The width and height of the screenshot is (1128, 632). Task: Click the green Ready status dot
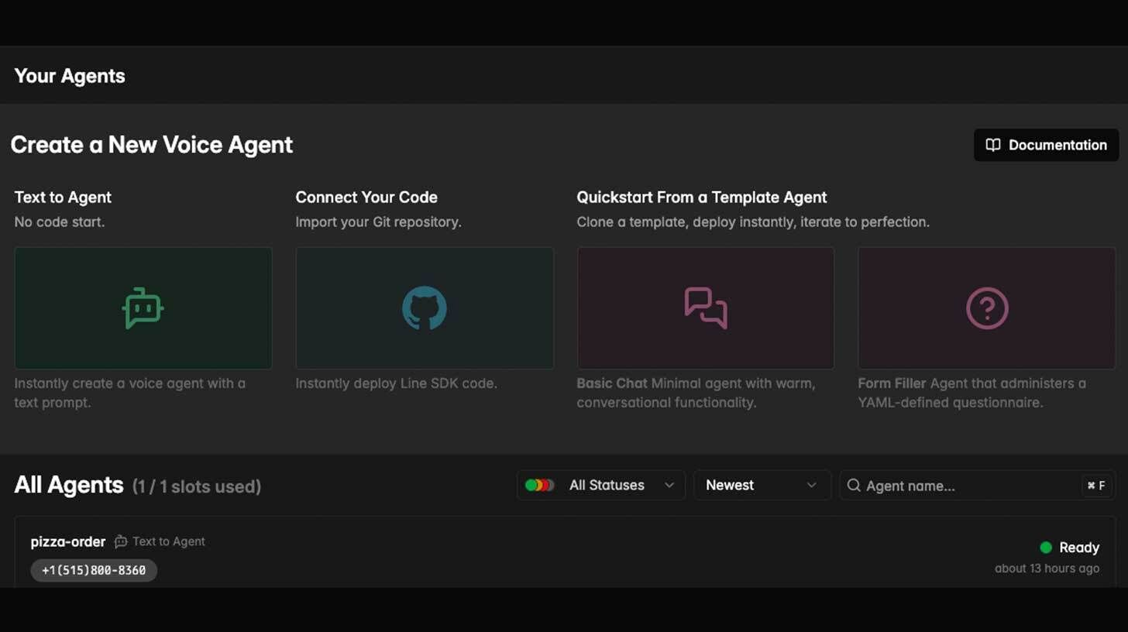(x=1046, y=548)
